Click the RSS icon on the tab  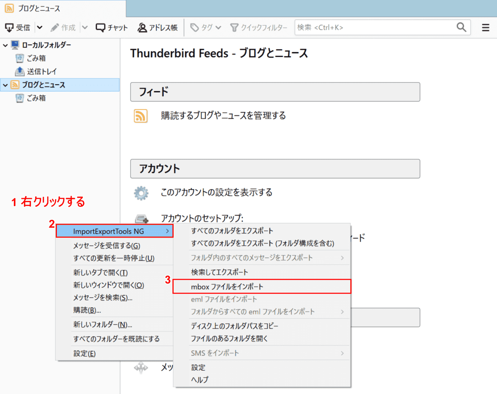click(x=9, y=8)
